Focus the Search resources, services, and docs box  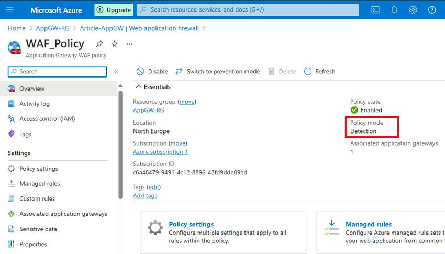(248, 9)
